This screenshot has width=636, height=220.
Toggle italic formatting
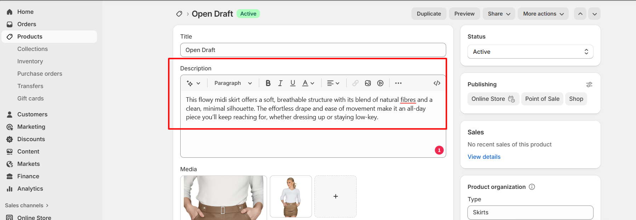(280, 83)
